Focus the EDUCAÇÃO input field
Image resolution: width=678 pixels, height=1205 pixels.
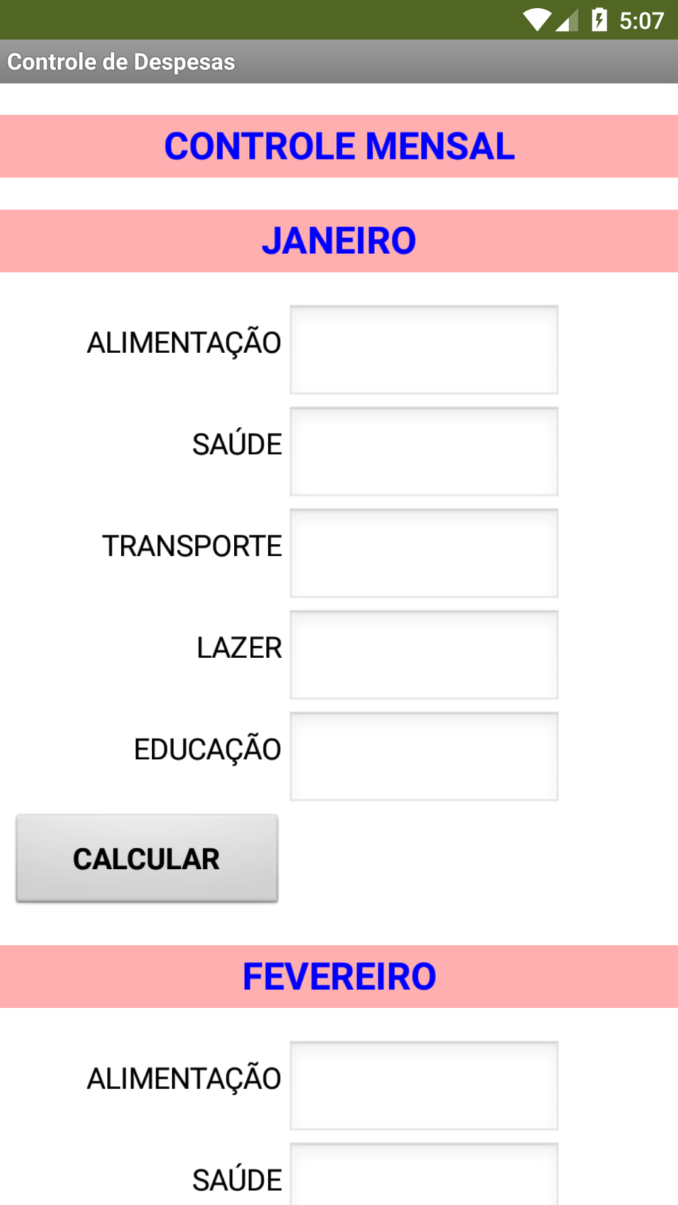click(424, 756)
